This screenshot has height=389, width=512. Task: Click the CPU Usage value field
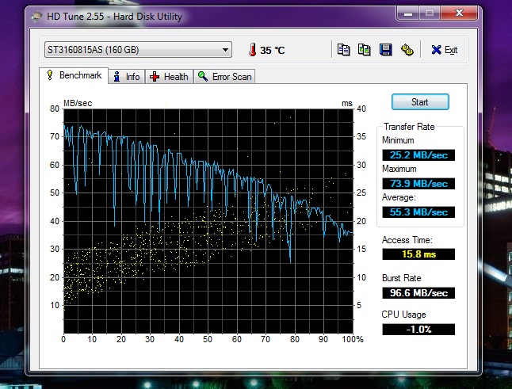pos(418,329)
